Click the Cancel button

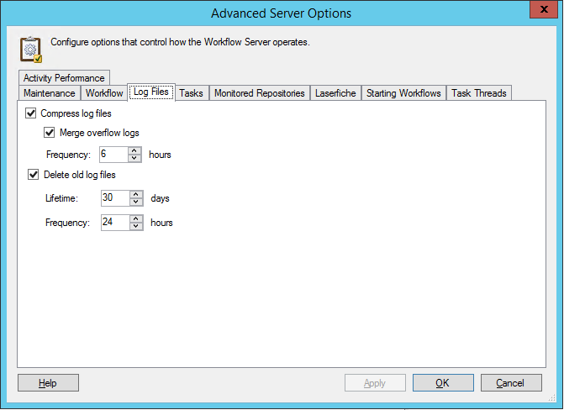tap(511, 382)
